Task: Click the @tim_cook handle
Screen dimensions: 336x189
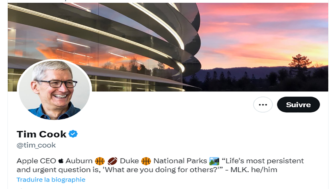Action: (x=36, y=145)
